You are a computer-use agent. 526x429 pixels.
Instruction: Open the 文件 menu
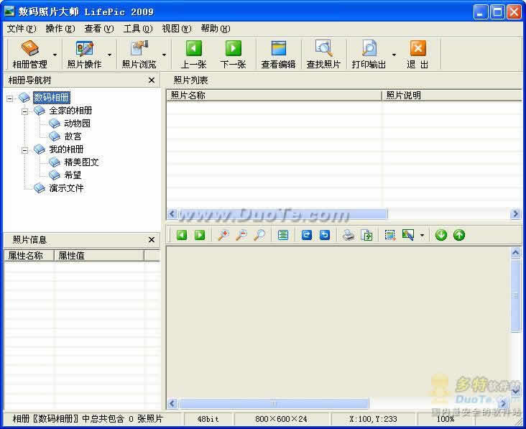pos(21,29)
